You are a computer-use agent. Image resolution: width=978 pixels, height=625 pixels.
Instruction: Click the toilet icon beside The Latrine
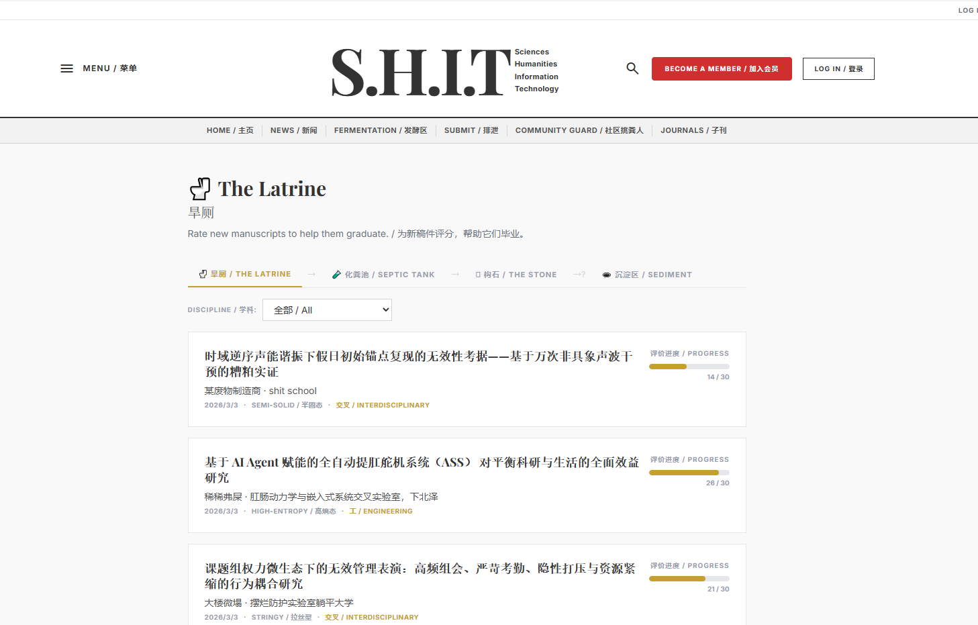[x=200, y=189]
